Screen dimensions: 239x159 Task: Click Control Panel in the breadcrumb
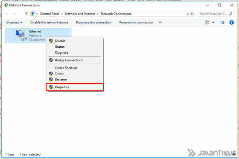[x=50, y=14]
